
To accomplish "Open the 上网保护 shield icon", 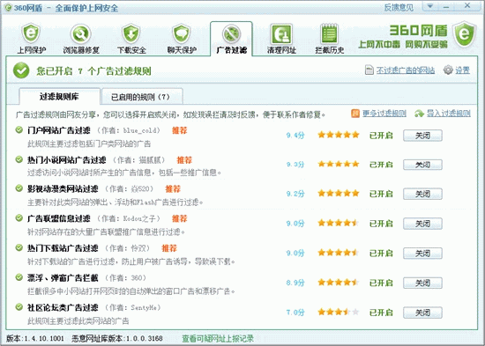I will tap(31, 33).
